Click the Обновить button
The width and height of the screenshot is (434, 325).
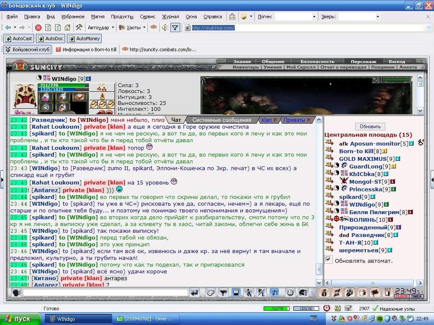[x=370, y=126]
